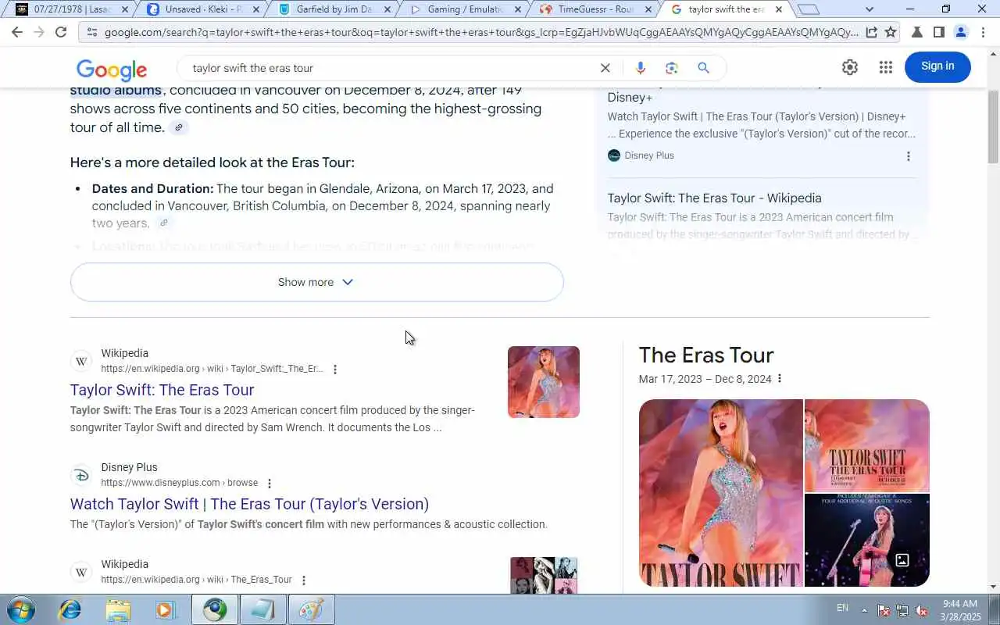
Task: Submit search with magnifying glass icon
Action: (x=703, y=68)
